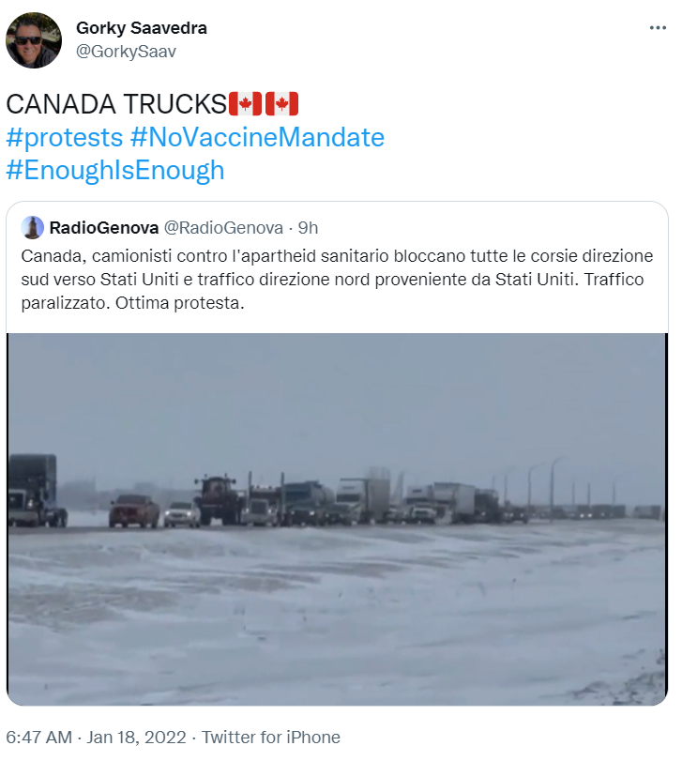Viewport: 682px width, 761px height.
Task: Click the red tractor in the video
Action: pos(219,499)
